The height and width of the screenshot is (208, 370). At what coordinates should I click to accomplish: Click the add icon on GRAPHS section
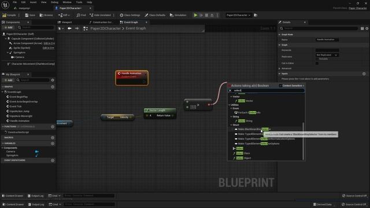[x=53, y=87]
